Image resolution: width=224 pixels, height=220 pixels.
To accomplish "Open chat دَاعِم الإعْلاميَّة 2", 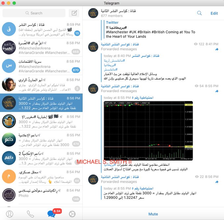I will [41, 158].
